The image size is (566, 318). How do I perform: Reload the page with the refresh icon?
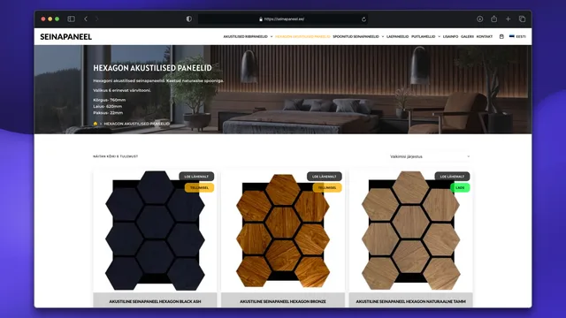(x=363, y=19)
